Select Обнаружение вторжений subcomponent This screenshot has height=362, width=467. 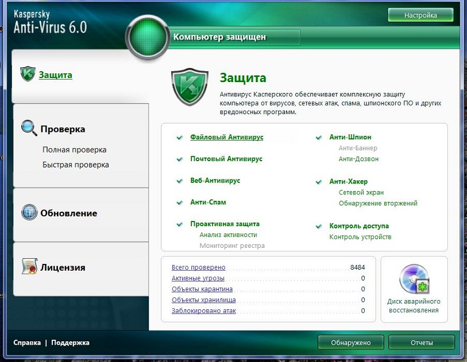pyautogui.click(x=378, y=203)
